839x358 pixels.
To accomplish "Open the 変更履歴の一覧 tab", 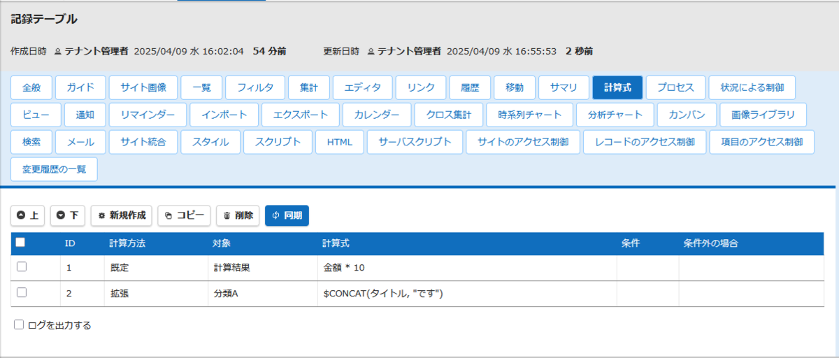I will pyautogui.click(x=54, y=169).
